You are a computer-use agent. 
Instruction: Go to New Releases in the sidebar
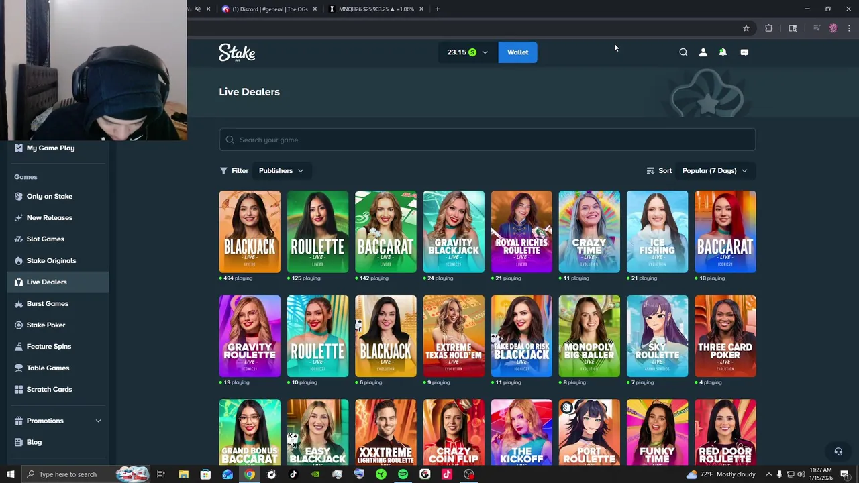pos(49,217)
